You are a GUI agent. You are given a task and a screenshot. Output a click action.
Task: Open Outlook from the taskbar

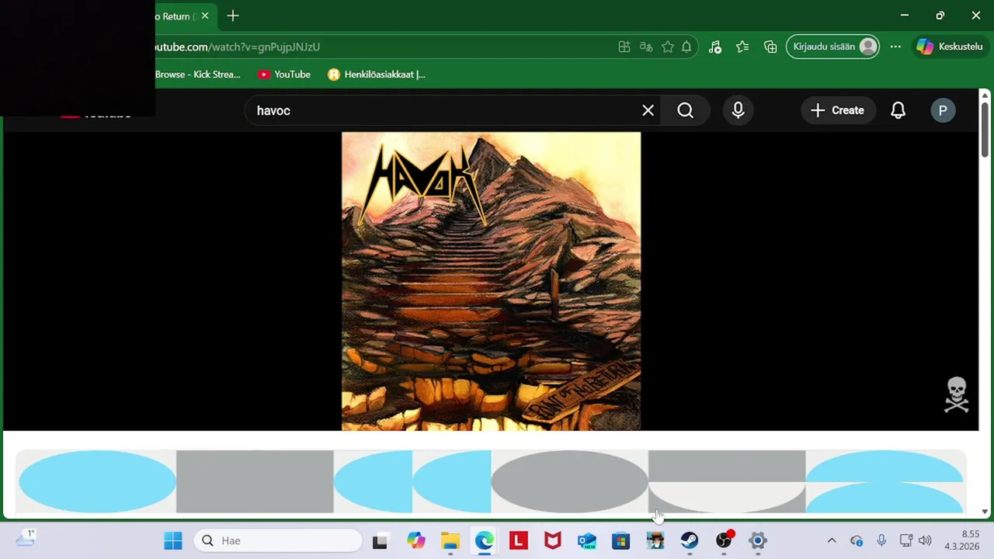(587, 540)
